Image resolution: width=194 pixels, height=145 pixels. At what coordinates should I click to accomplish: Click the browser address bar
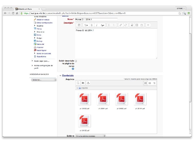pyautogui.click(x=100, y=13)
